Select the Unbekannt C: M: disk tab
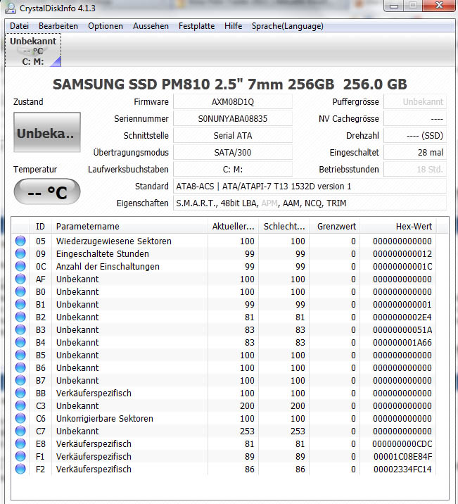The image size is (458, 504). 33,51
